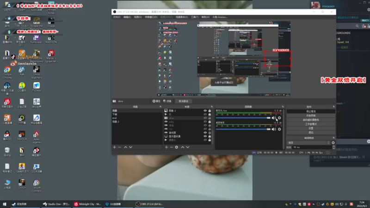
Task: Float the Sources dock panel
Action: coord(212,107)
